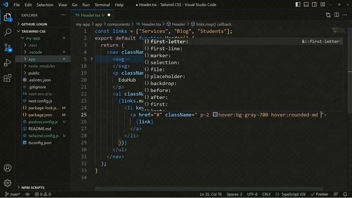
Task: Click main branch in status bar
Action: coord(13,194)
